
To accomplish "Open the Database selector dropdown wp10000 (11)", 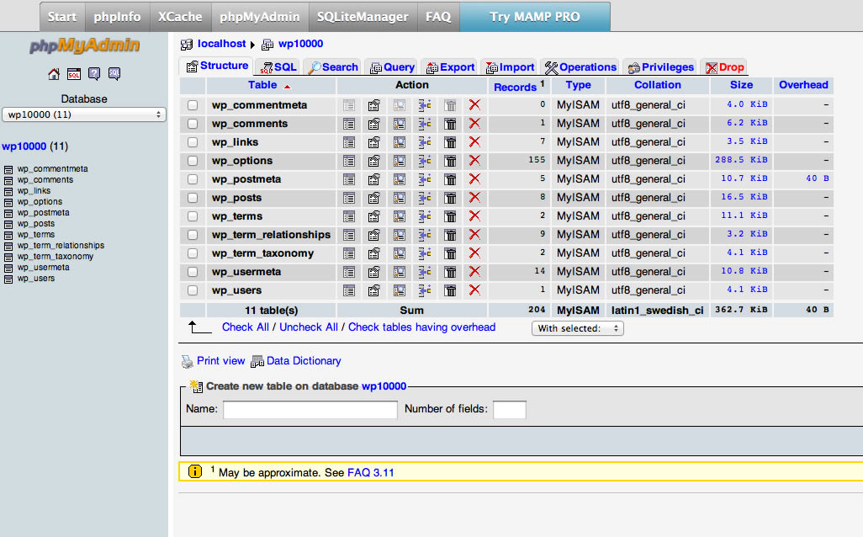I will point(84,114).
